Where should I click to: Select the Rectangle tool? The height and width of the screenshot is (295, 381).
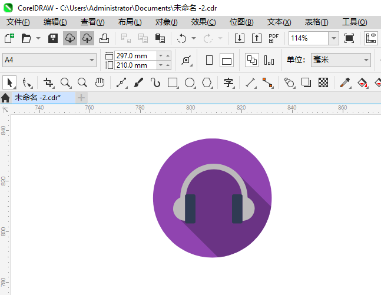click(173, 82)
